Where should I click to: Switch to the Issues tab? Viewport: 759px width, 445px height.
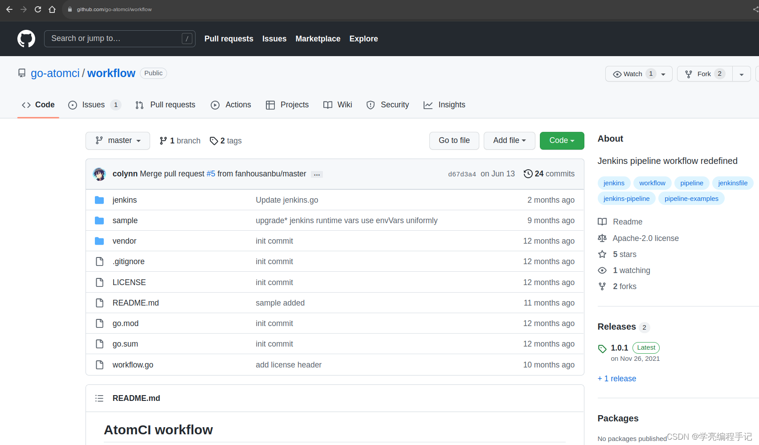coord(94,105)
